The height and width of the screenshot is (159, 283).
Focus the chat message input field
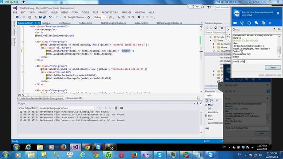(x=256, y=61)
